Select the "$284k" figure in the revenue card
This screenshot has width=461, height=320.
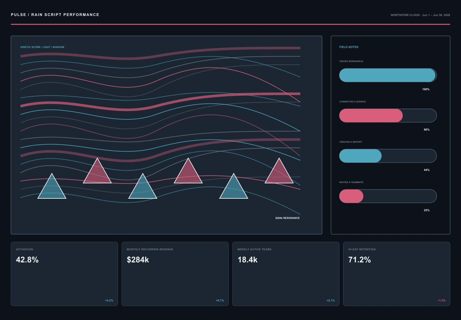(138, 260)
